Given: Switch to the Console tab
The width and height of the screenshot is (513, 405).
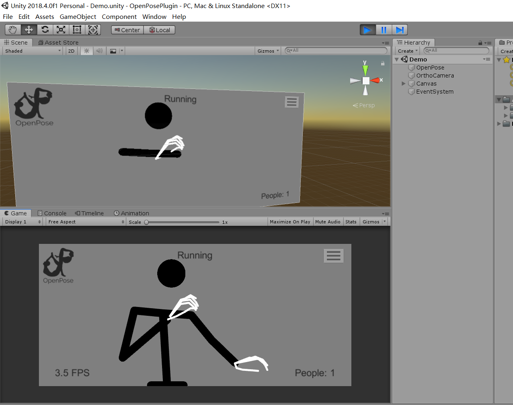Looking at the screenshot, I should click(x=52, y=213).
